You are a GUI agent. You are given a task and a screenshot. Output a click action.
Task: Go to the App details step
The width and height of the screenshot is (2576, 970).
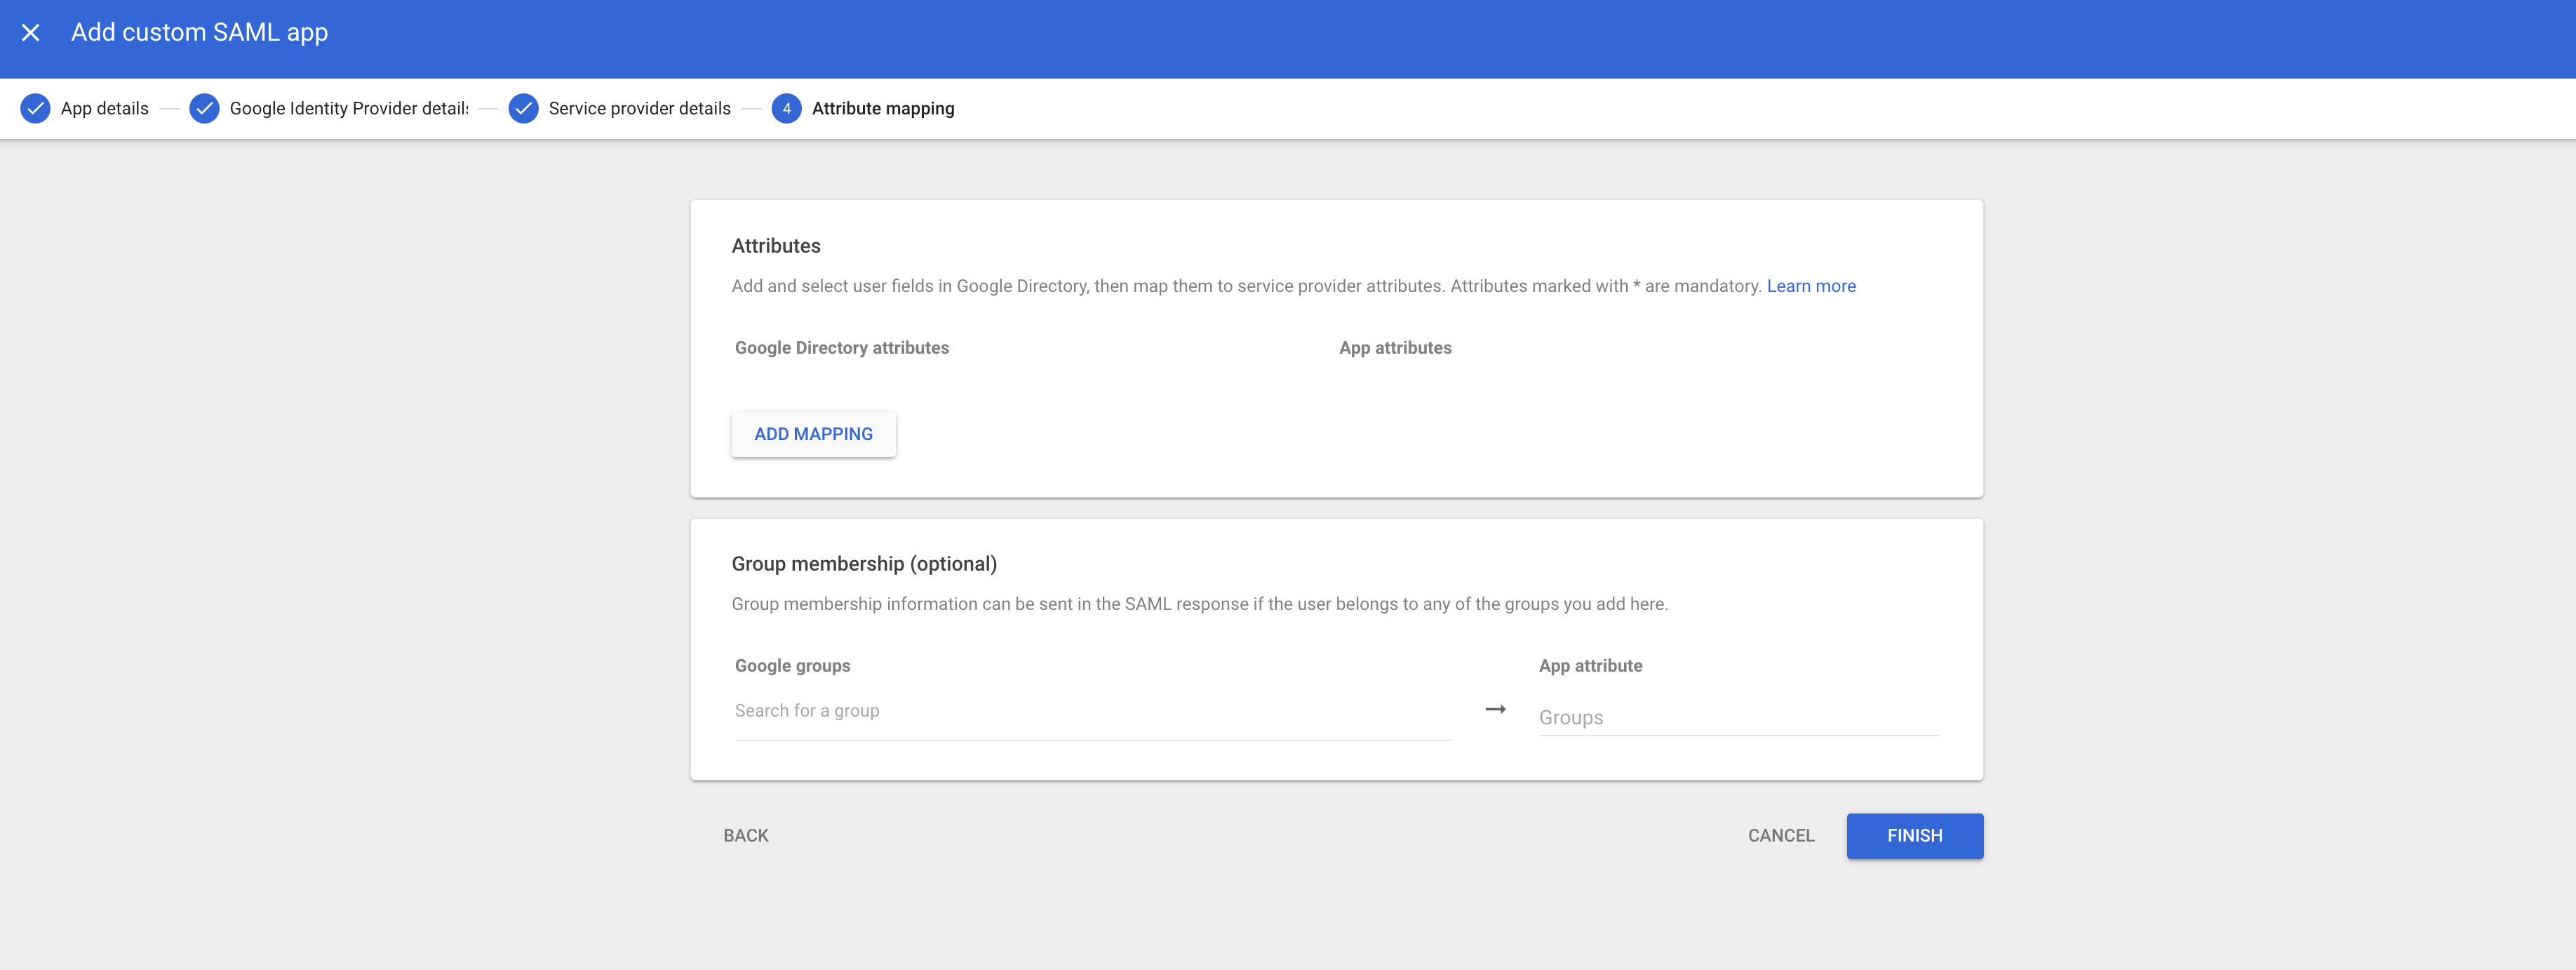click(104, 108)
